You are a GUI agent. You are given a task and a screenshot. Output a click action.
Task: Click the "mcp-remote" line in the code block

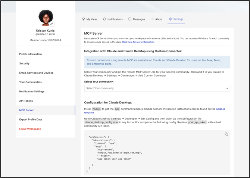pyautogui.click(x=105, y=150)
